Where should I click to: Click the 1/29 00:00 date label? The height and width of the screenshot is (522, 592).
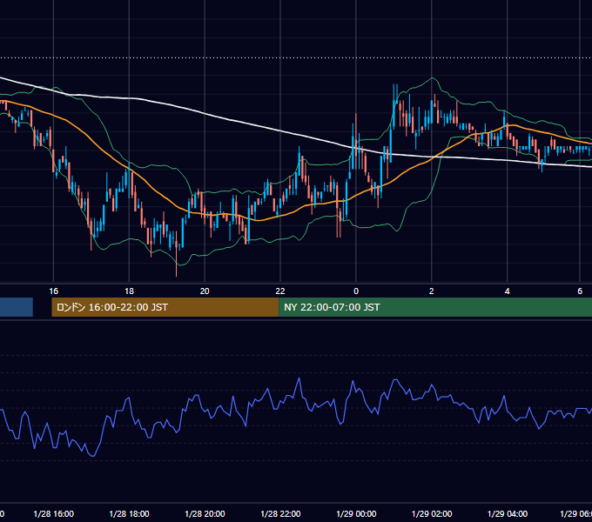pyautogui.click(x=356, y=513)
